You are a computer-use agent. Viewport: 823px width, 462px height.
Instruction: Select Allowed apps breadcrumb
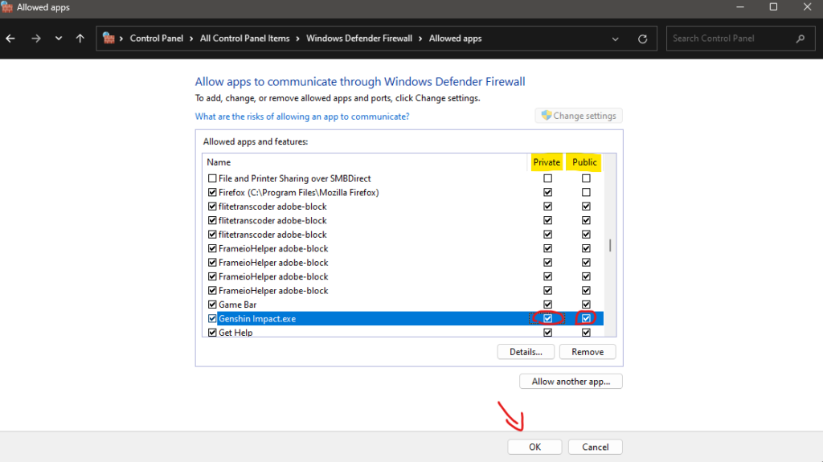pos(455,39)
